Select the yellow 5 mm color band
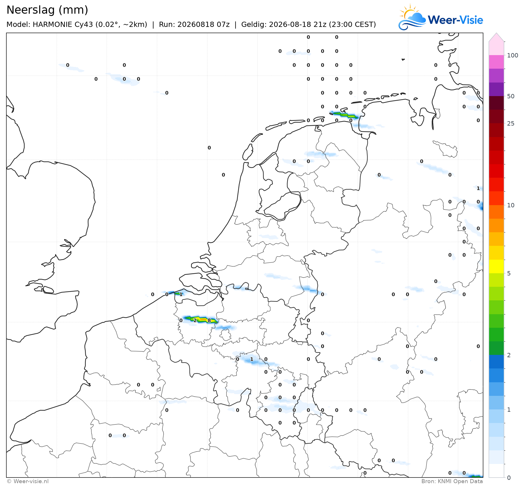Viewport: 527px width, 485px height. [496, 267]
